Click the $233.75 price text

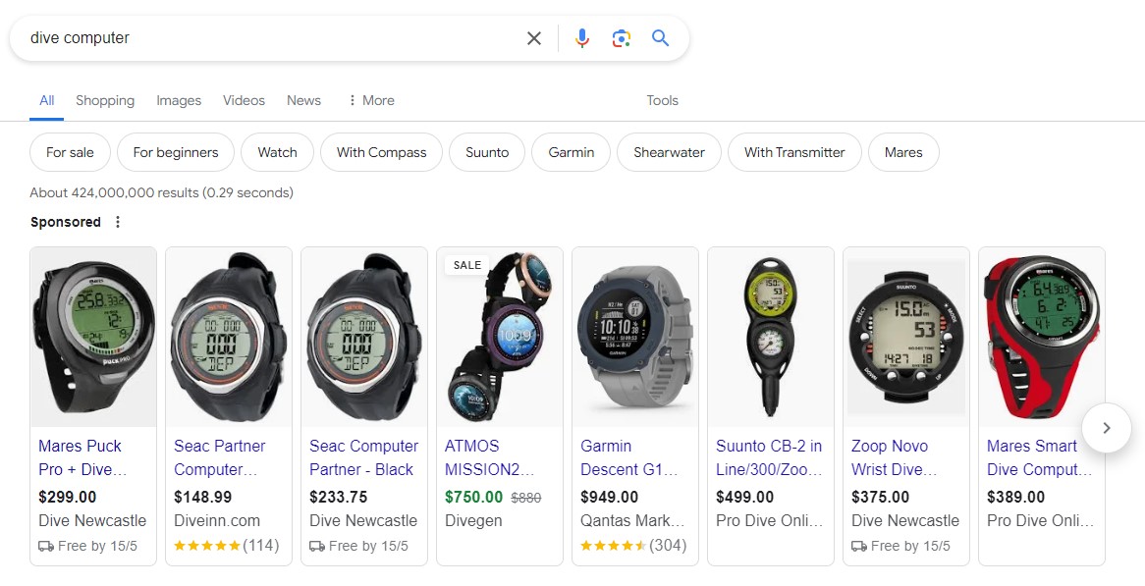coord(338,497)
